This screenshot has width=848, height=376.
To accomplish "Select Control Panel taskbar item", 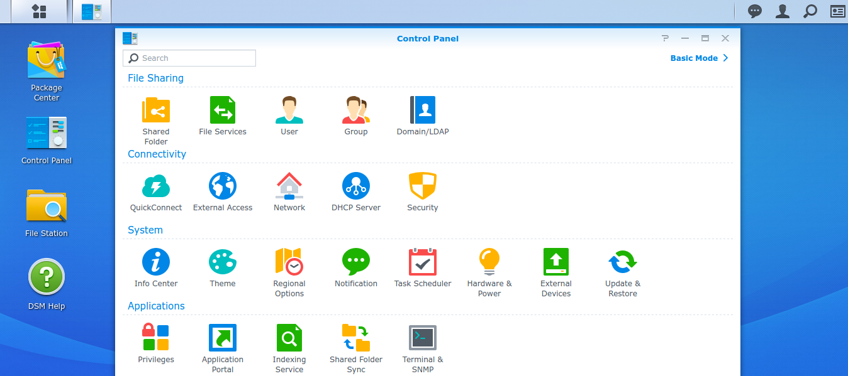I will point(92,11).
